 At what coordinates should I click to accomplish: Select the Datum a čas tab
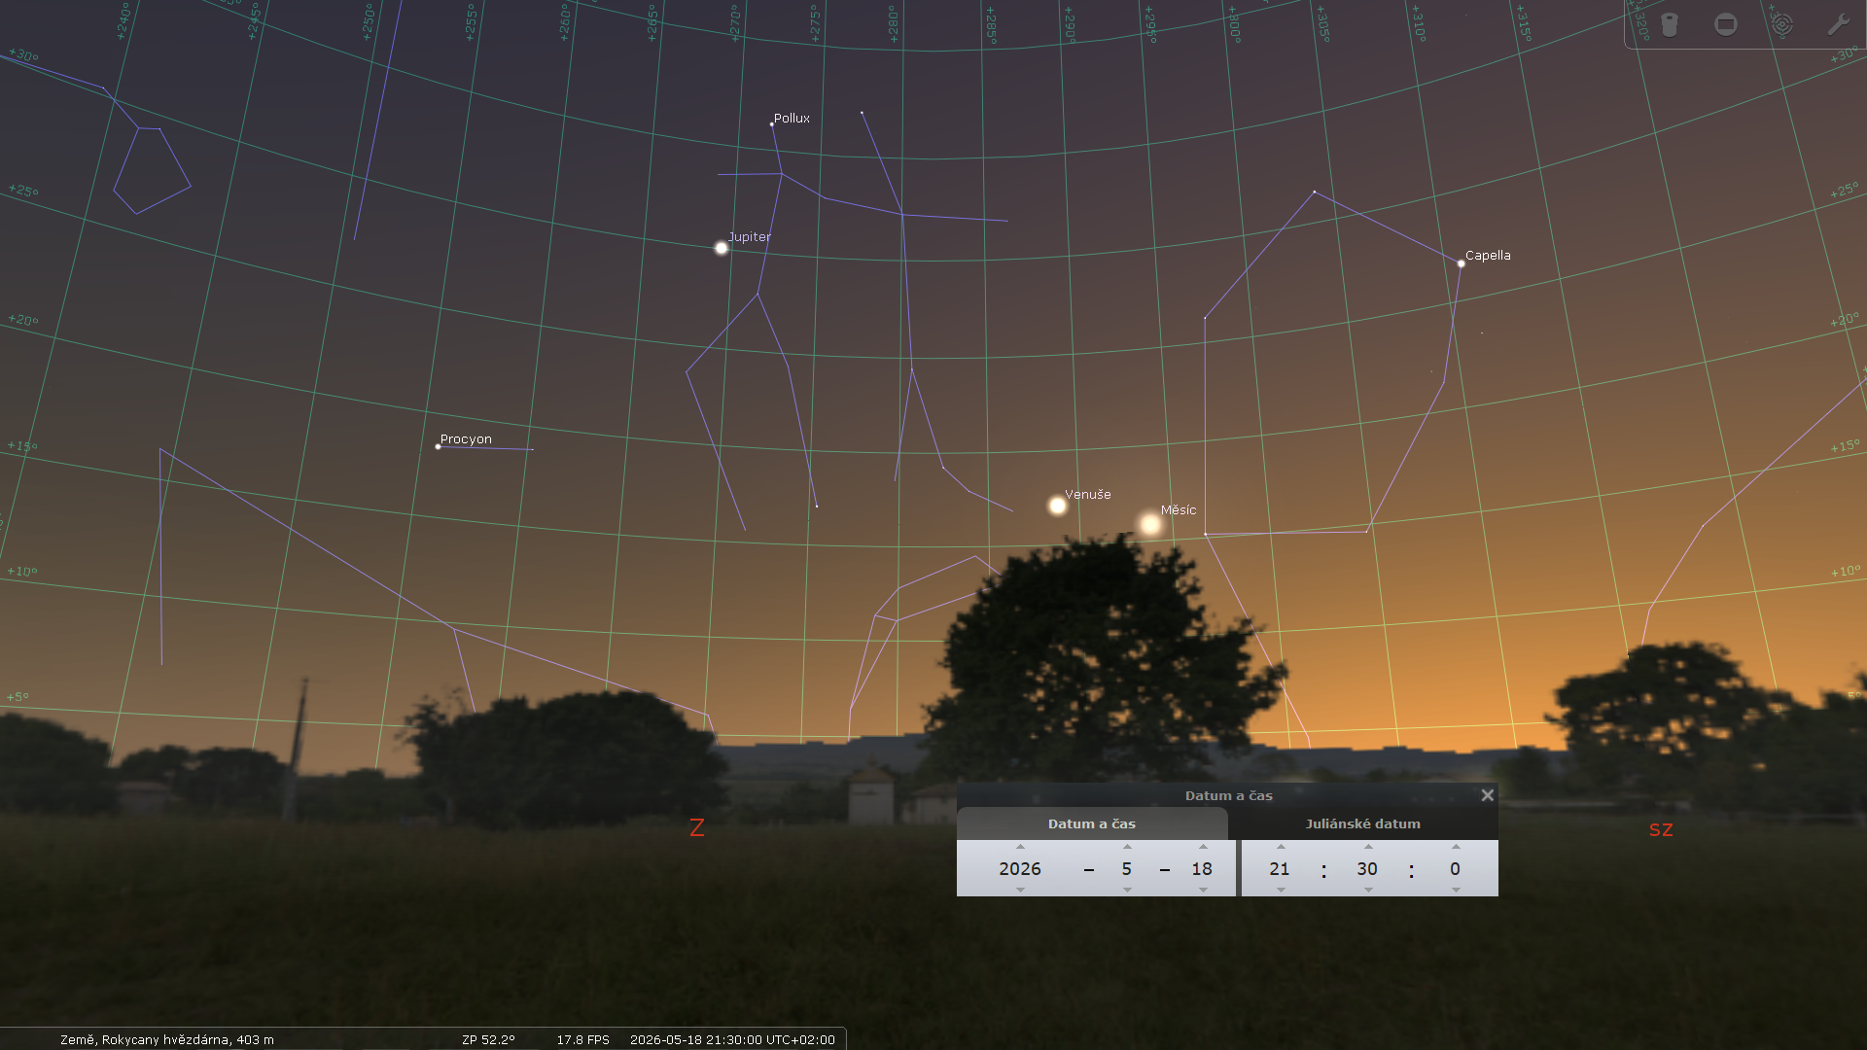(1091, 823)
